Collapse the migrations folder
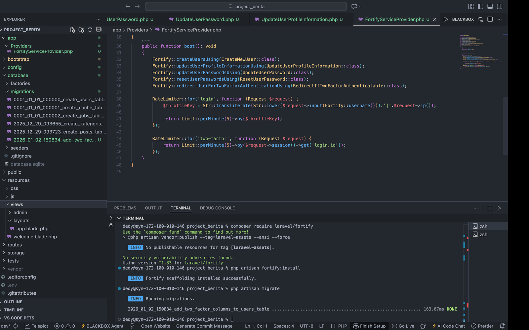 (22, 91)
